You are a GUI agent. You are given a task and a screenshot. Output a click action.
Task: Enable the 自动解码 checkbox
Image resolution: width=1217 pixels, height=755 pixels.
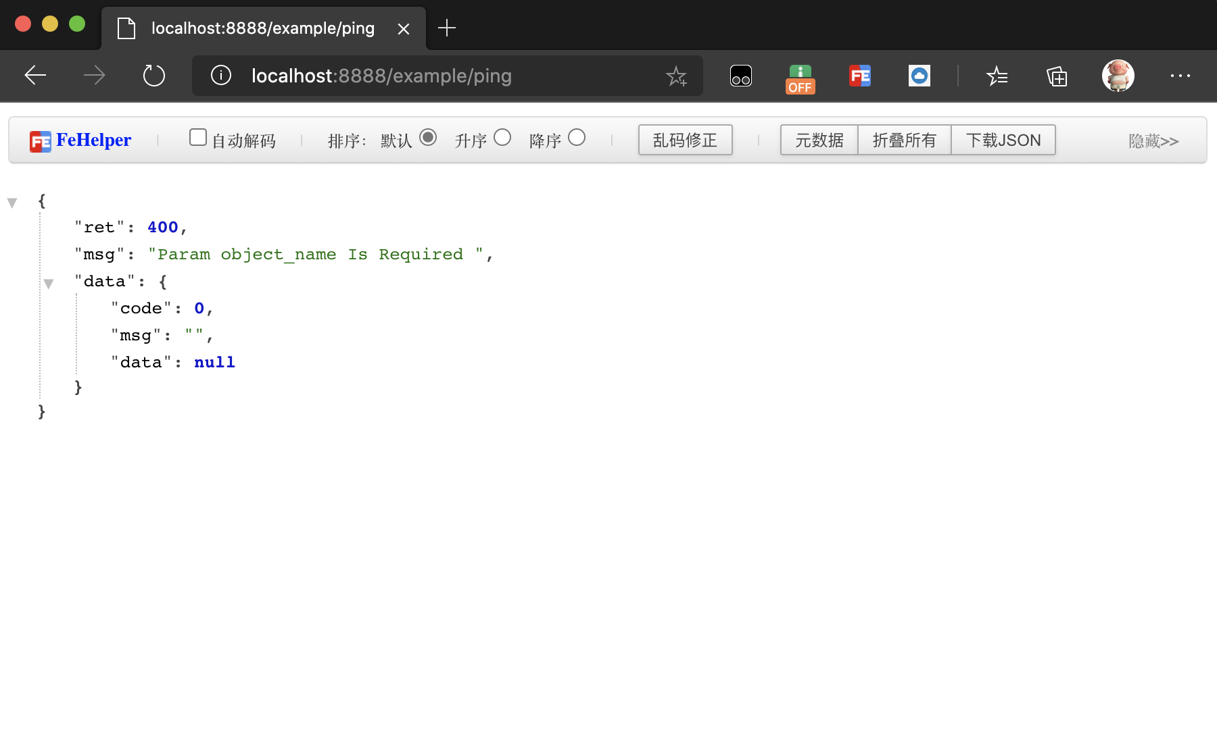[198, 137]
